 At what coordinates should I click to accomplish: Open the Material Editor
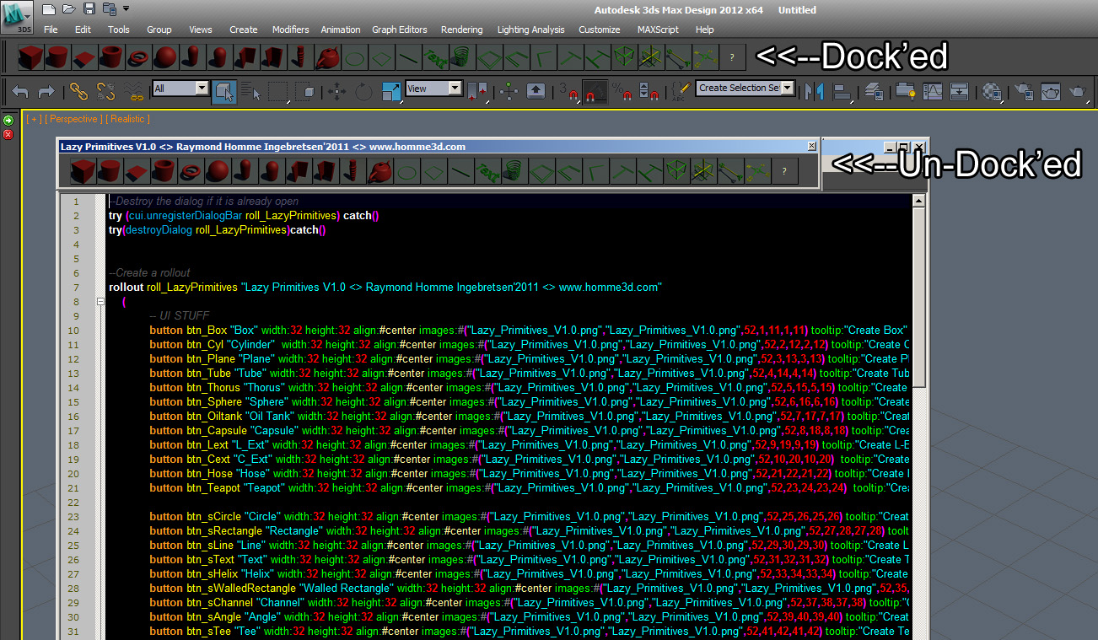coord(993,91)
